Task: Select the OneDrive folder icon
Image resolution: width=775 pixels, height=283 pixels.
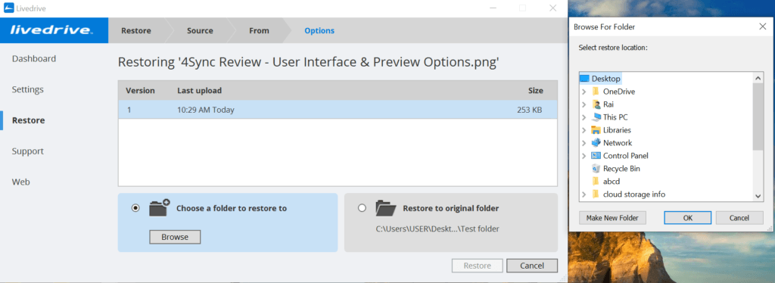Action: coord(596,92)
